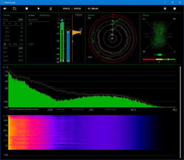Click the PCM format label
The width and height of the screenshot is (184, 160).
pyautogui.click(x=5, y=20)
